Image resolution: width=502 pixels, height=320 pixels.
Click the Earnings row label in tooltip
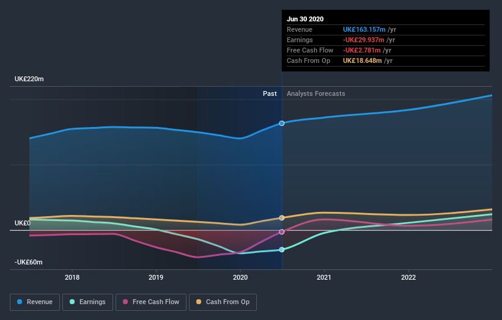coord(300,40)
